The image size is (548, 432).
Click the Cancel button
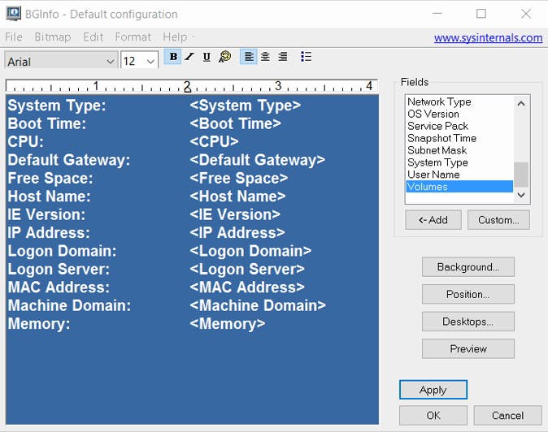[x=507, y=415]
